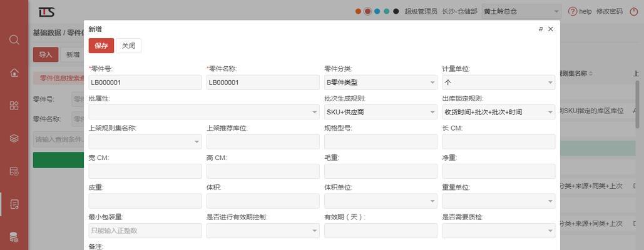Viewport: 644px width, 250px height.
Task: Click the search icon in left sidebar
Action: [14, 40]
